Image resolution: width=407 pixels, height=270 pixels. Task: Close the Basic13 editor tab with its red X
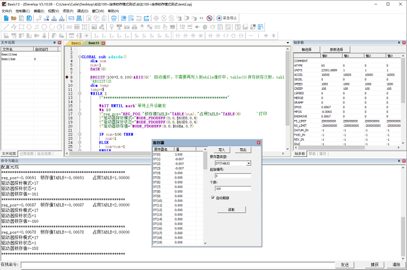tap(103, 43)
